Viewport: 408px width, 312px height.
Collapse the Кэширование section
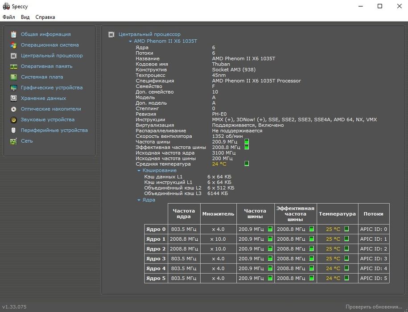click(139, 170)
